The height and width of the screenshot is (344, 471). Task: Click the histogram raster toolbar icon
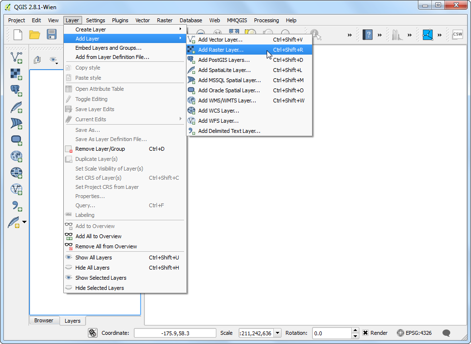point(397,35)
